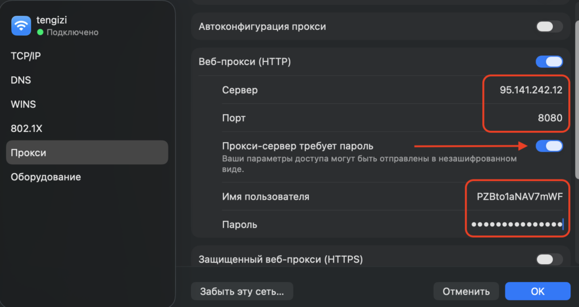Disable the Веб-прокси (HTTP) switch
The height and width of the screenshot is (307, 579).
pos(549,62)
